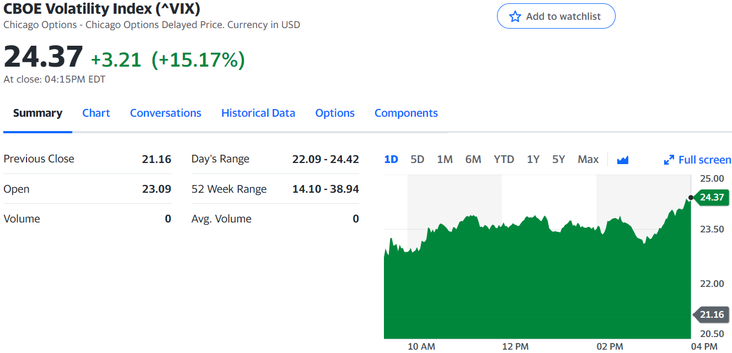Select the 1Y chart range

click(x=533, y=159)
